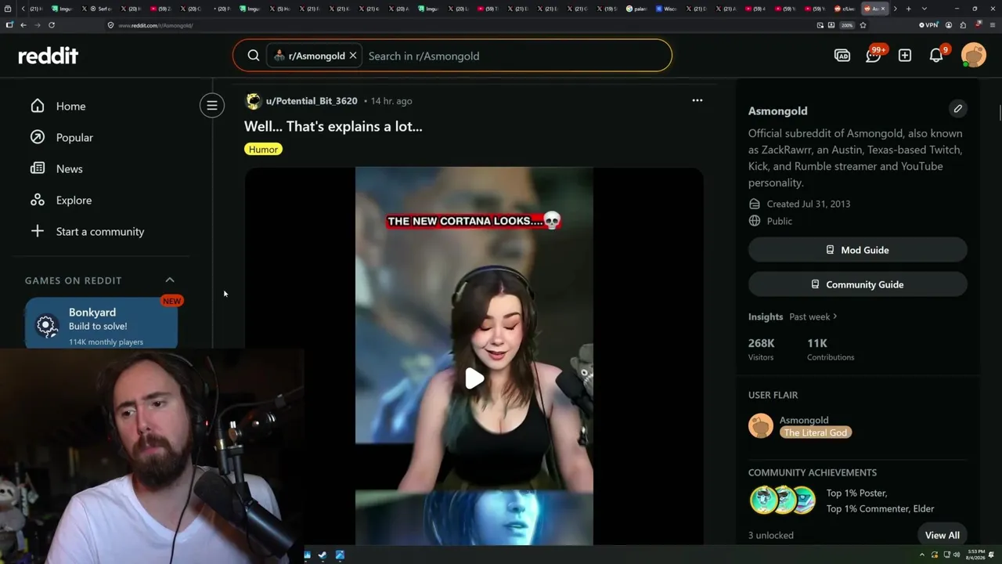1002x564 pixels.
Task: Close the active Asmongold tab
Action: (883, 9)
